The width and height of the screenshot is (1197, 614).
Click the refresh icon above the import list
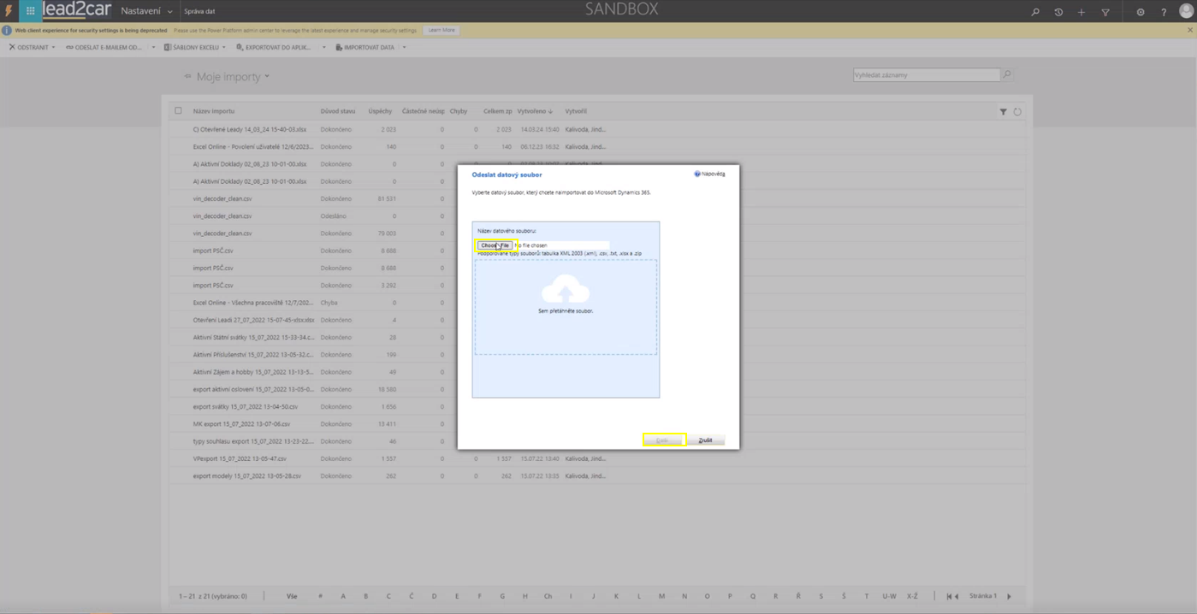pos(1017,112)
